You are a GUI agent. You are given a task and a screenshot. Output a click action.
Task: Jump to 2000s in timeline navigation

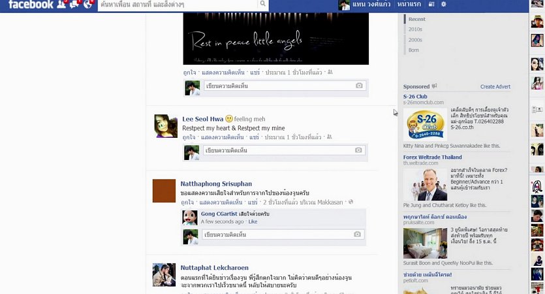(x=415, y=40)
